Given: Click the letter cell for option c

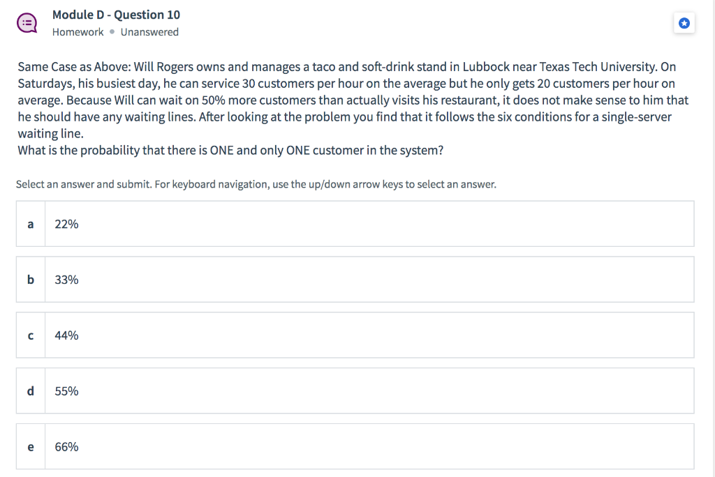Looking at the screenshot, I should tap(30, 335).
